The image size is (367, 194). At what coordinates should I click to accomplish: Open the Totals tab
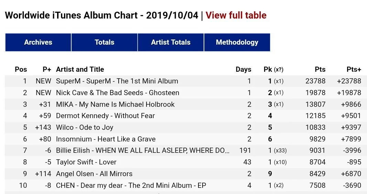104,43
